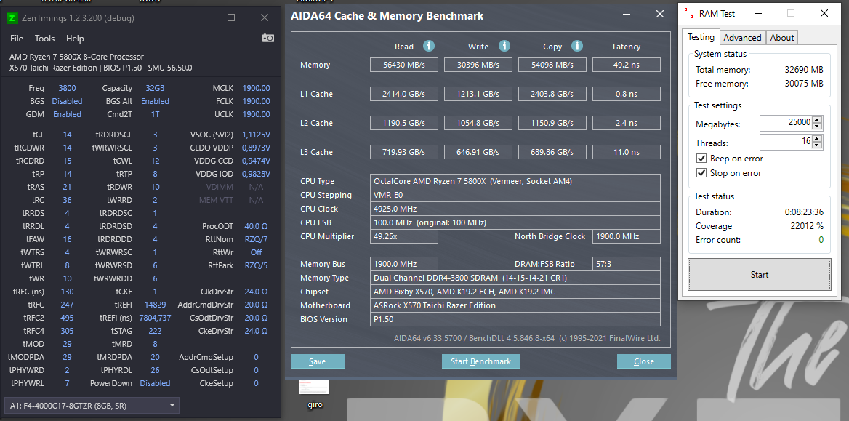Click Start Benchmark button
The image size is (849, 421).
tap(480, 361)
